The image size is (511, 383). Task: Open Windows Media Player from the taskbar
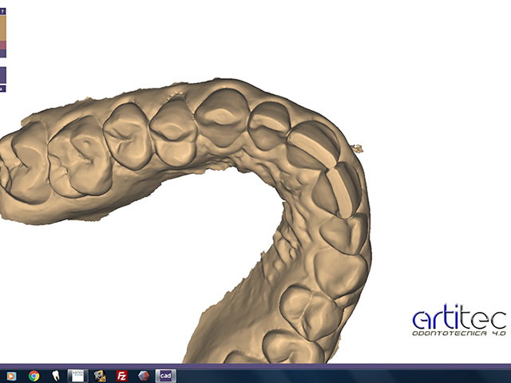[x=11, y=376]
